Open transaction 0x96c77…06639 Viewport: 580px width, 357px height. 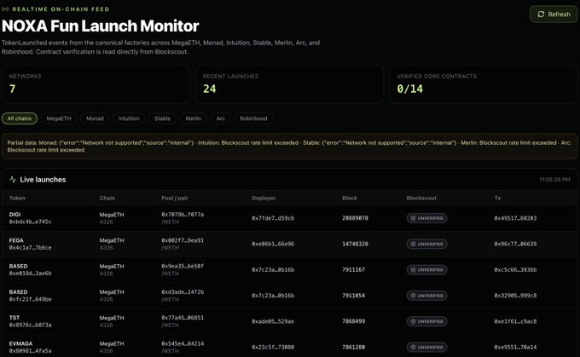515,244
